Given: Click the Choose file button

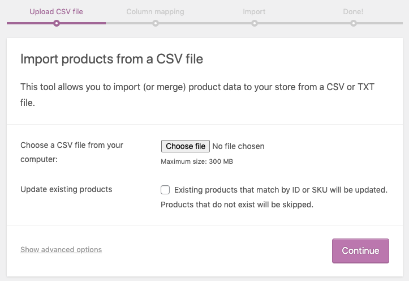Looking at the screenshot, I should point(186,146).
